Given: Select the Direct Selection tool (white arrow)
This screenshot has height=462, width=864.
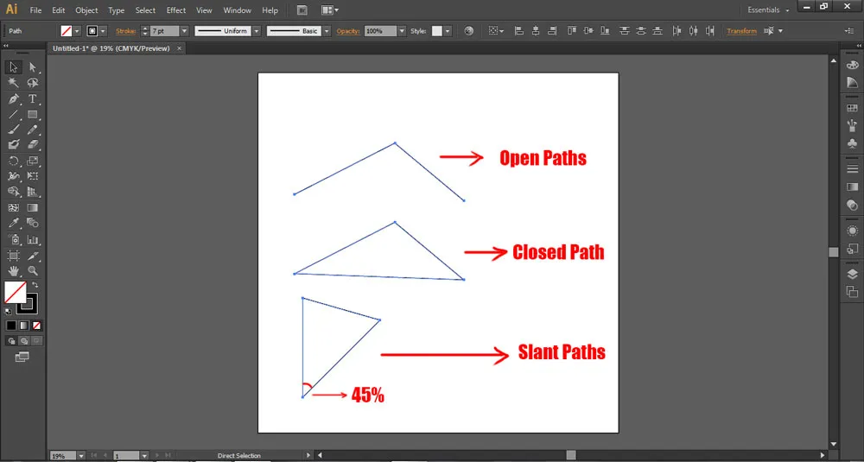Looking at the screenshot, I should 33,67.
